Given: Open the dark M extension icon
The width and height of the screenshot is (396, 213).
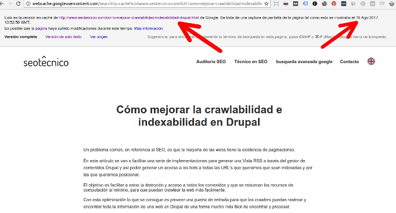Looking at the screenshot, I should point(295,4).
